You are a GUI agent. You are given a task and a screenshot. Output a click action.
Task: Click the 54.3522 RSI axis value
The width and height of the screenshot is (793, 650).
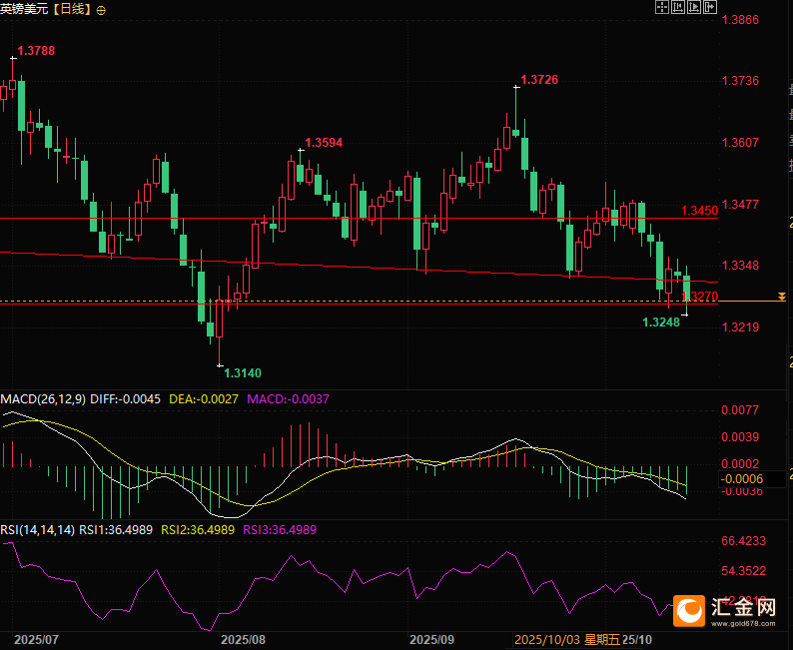pyautogui.click(x=743, y=571)
